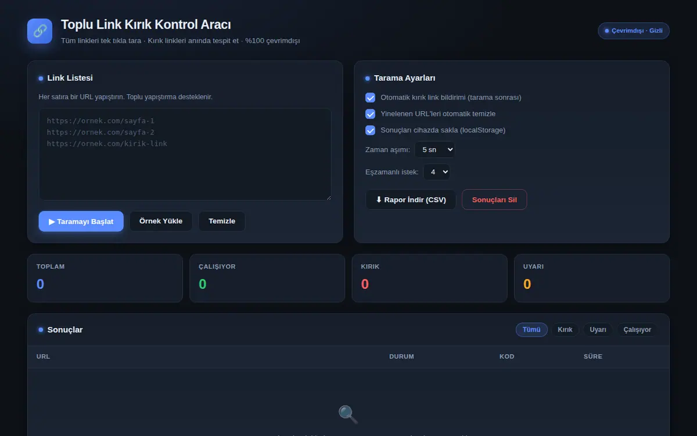Click the chain link app logo icon
This screenshot has height=436, width=697.
pos(40,31)
